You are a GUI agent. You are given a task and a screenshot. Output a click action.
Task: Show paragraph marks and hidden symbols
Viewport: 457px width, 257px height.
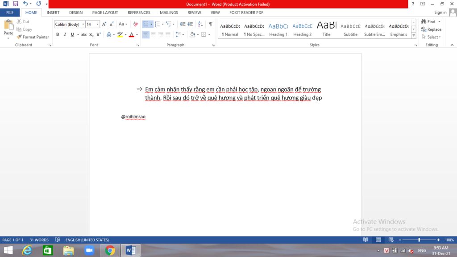(211, 24)
